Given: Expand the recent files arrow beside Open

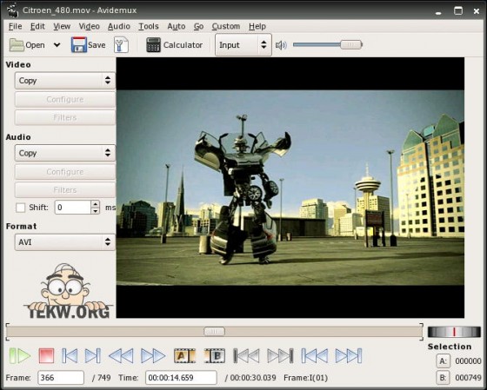Looking at the screenshot, I should point(57,45).
